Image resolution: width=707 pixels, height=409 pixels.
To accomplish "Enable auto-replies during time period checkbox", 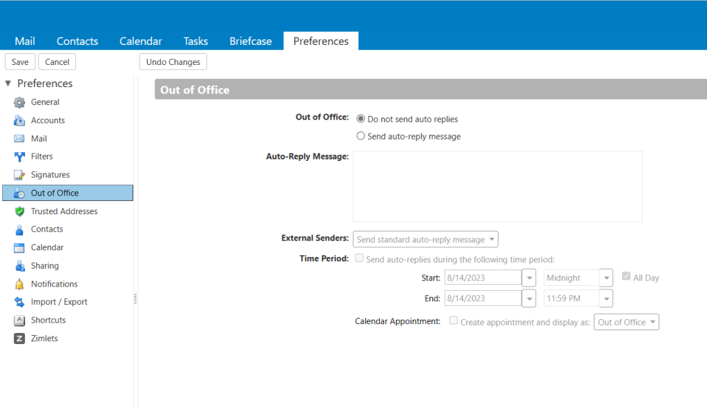I will click(x=360, y=258).
